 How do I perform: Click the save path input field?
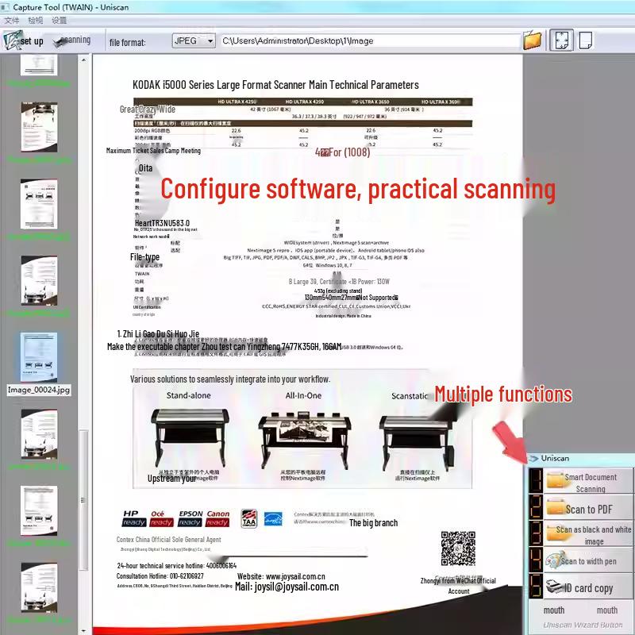pyautogui.click(x=370, y=41)
